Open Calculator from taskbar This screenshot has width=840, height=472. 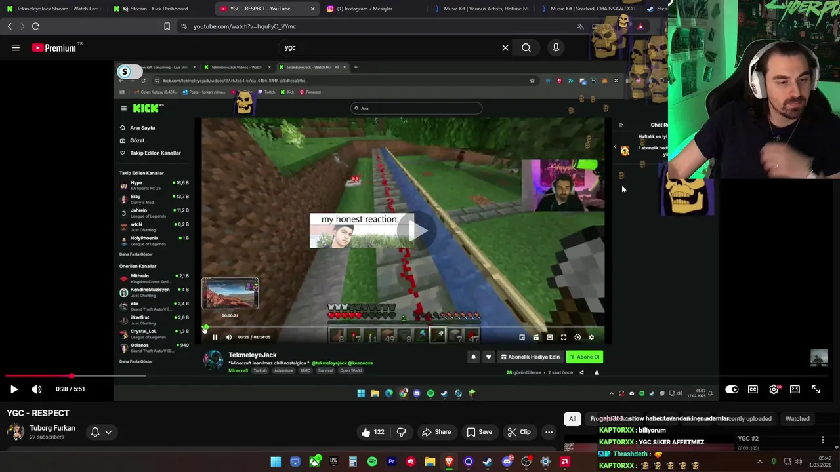click(353, 462)
